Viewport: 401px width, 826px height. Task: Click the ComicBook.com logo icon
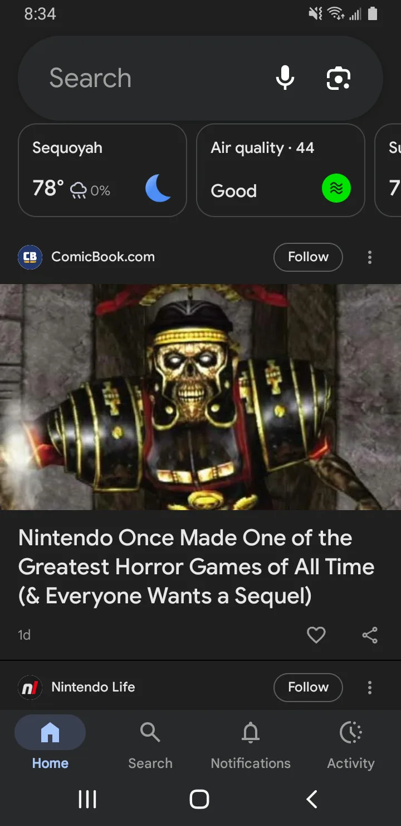(x=30, y=257)
